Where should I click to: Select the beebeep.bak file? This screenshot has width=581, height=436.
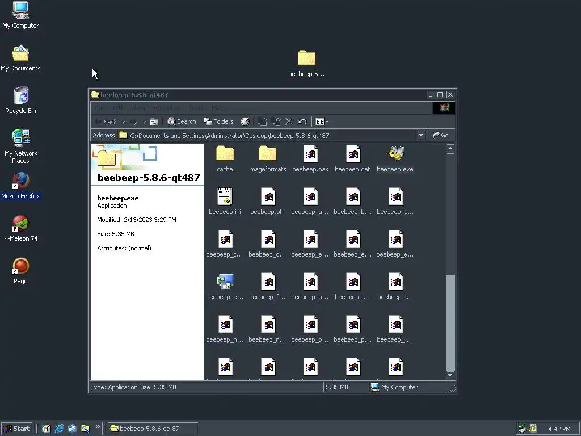click(x=310, y=159)
